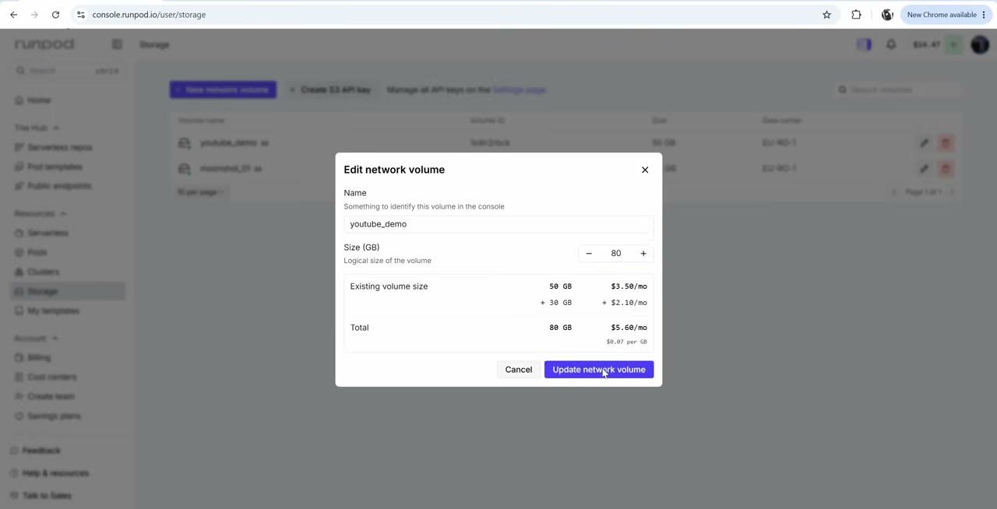Click the size value field showing 80

pyautogui.click(x=616, y=253)
